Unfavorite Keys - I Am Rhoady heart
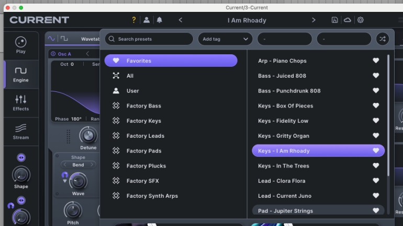The image size is (403, 226). 376,151
